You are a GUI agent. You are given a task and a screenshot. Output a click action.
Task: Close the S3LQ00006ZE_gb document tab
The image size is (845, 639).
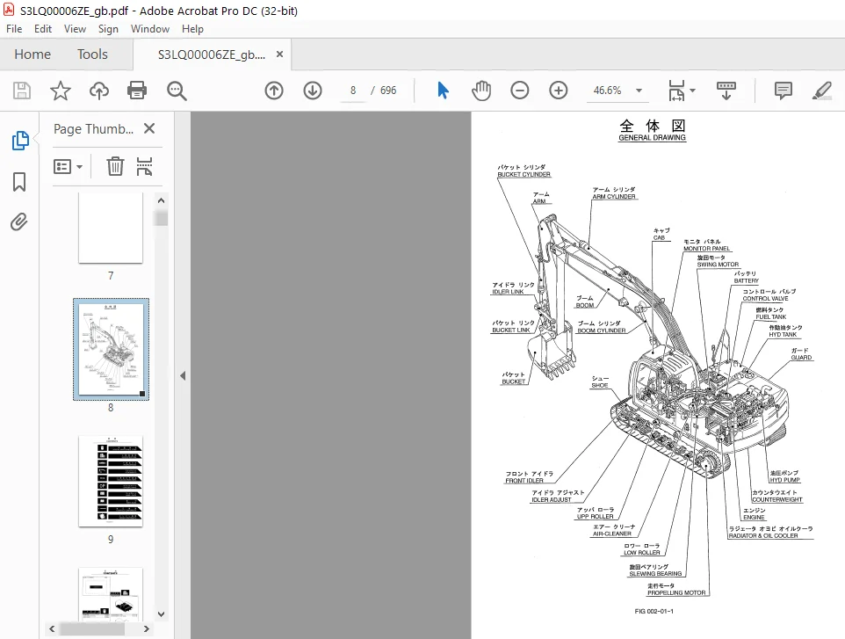point(279,54)
